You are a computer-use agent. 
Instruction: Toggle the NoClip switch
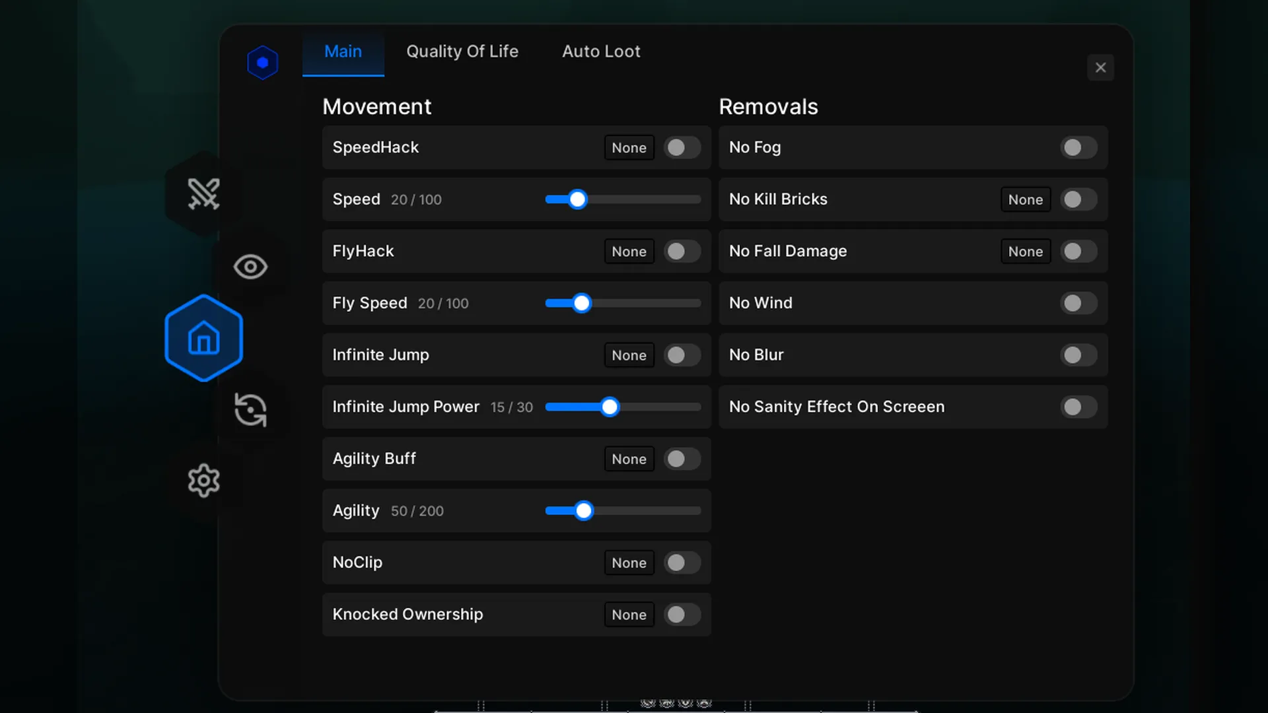[682, 562]
